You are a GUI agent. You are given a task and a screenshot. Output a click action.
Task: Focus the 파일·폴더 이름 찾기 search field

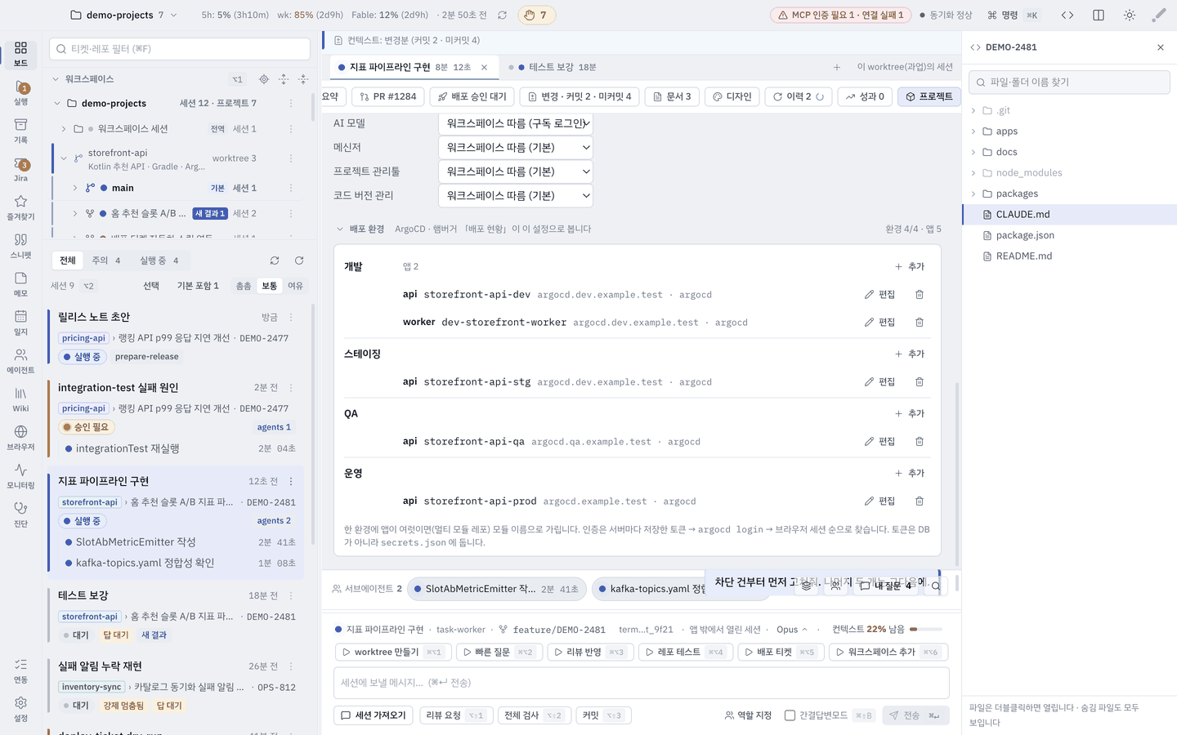[1069, 82]
